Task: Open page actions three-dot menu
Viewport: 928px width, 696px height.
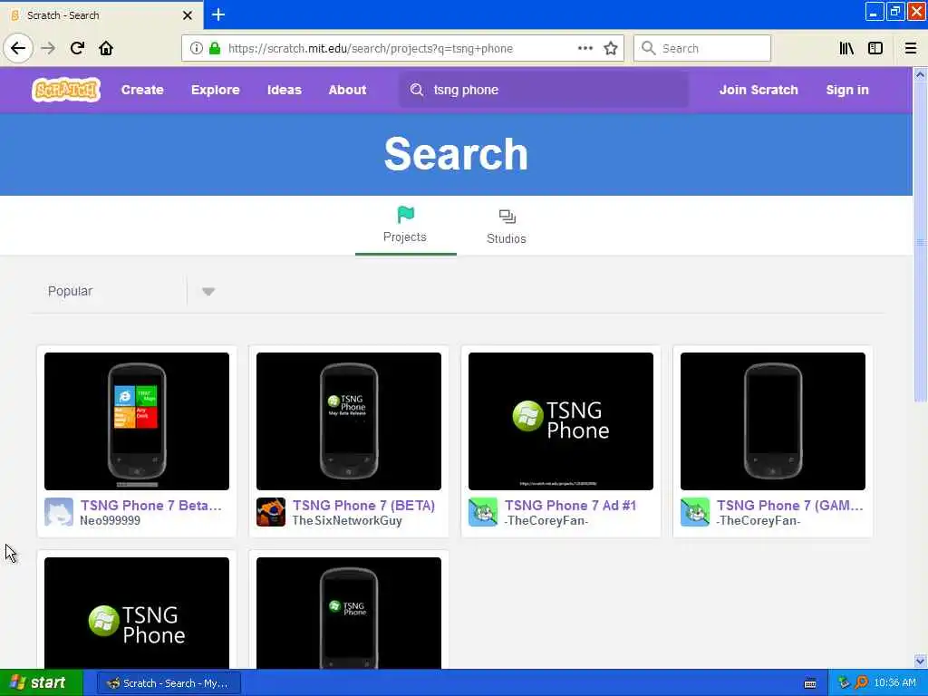Action: click(x=585, y=48)
